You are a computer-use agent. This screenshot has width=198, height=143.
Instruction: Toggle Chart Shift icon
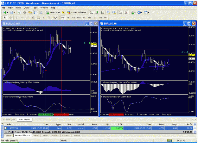click(x=126, y=12)
